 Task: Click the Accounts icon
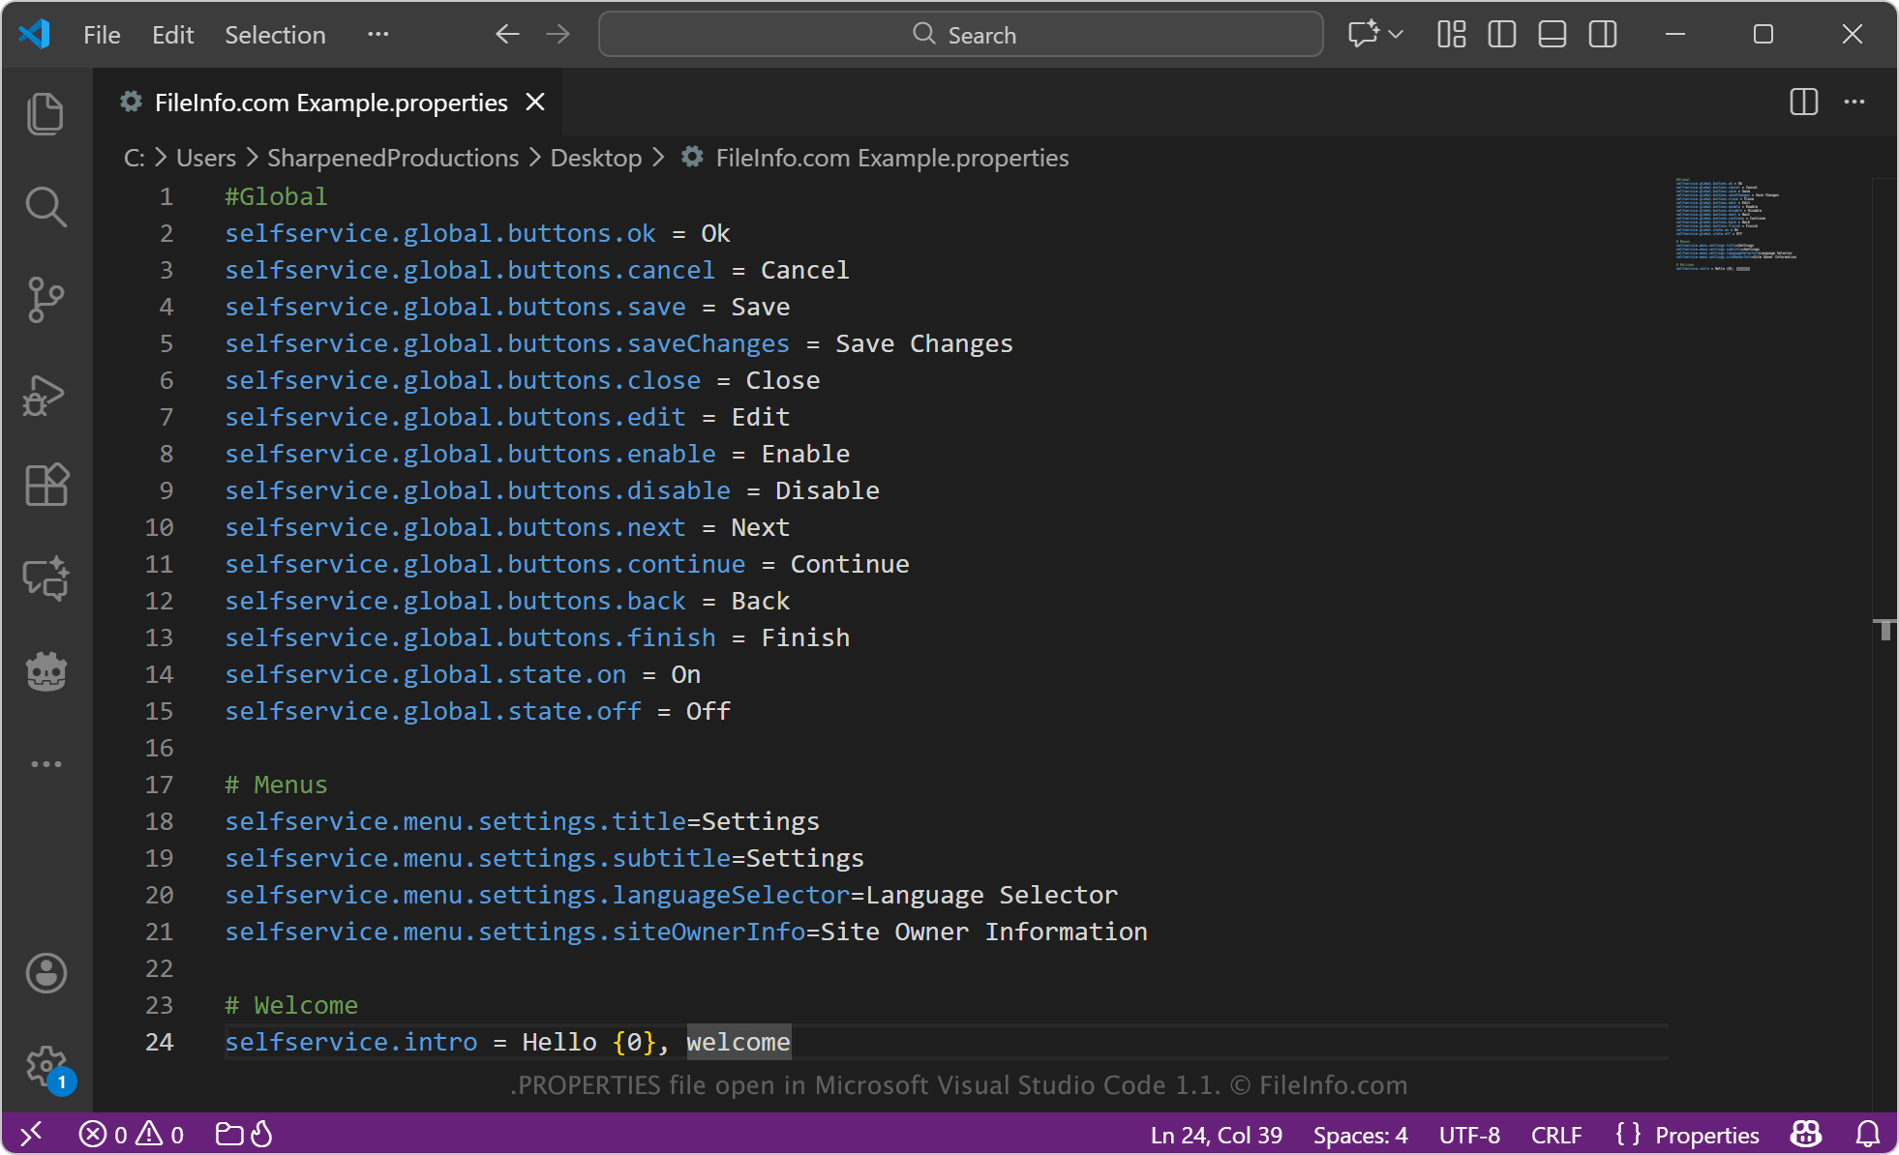pos(45,973)
